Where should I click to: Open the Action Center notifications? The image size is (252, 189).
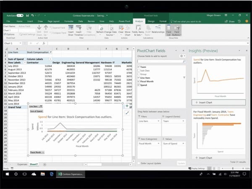coord(244,174)
